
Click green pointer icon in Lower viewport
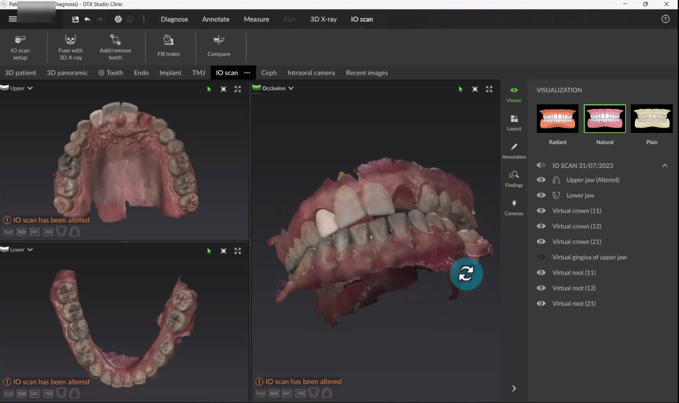209,251
